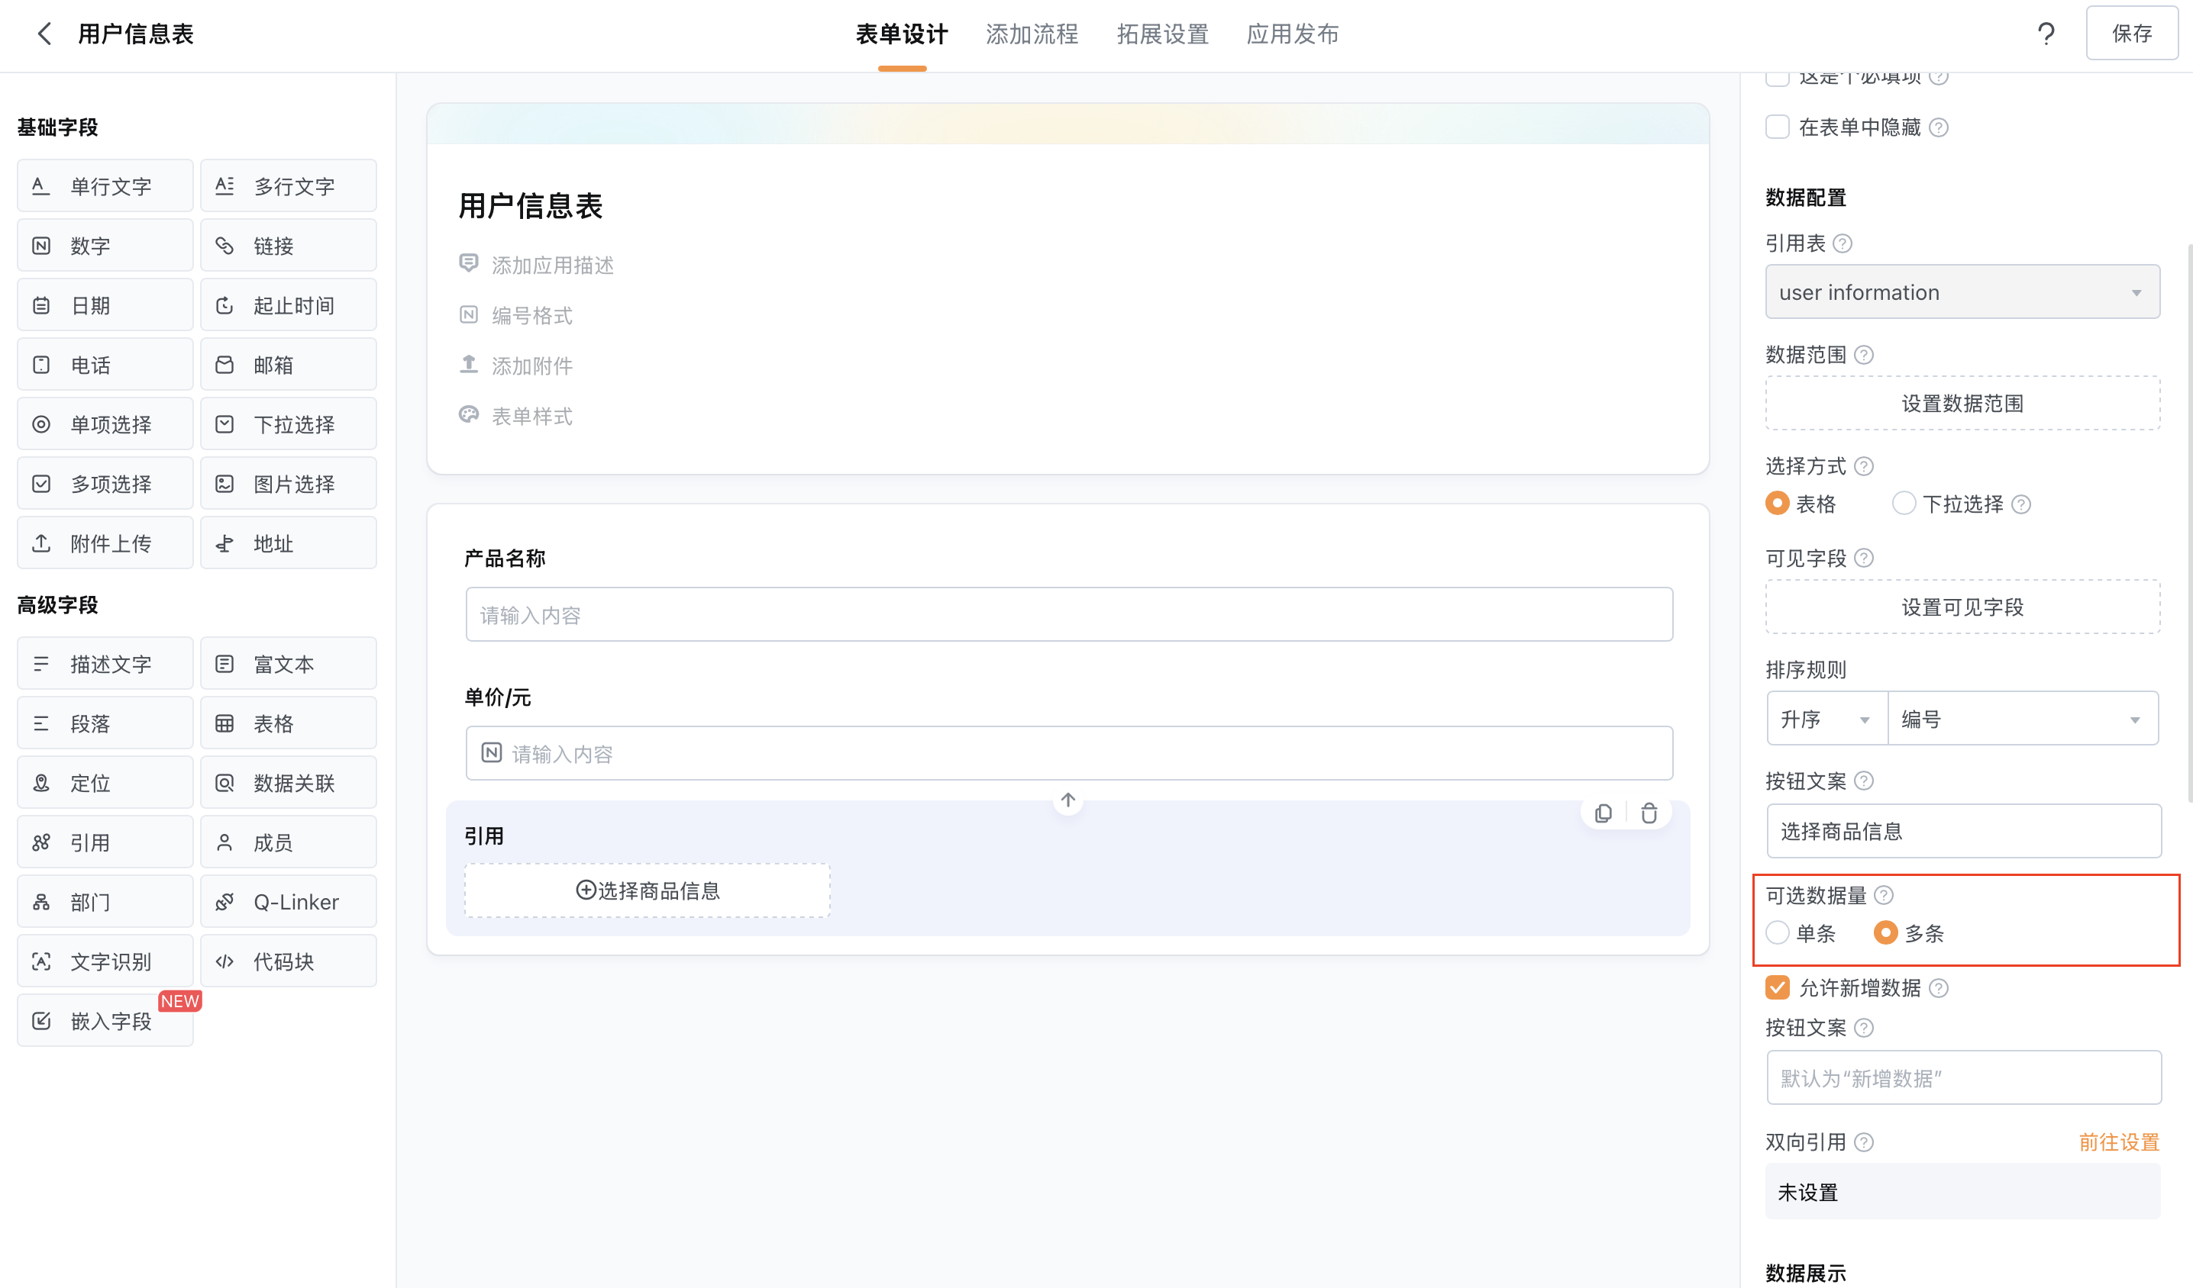Click 设置可见字段 button
Image resolution: width=2193 pixels, height=1288 pixels.
tap(1962, 607)
